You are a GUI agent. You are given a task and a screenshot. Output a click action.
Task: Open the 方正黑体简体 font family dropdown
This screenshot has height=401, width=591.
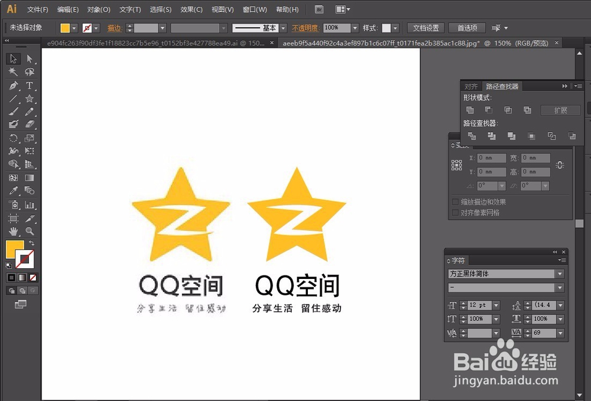pyautogui.click(x=560, y=274)
